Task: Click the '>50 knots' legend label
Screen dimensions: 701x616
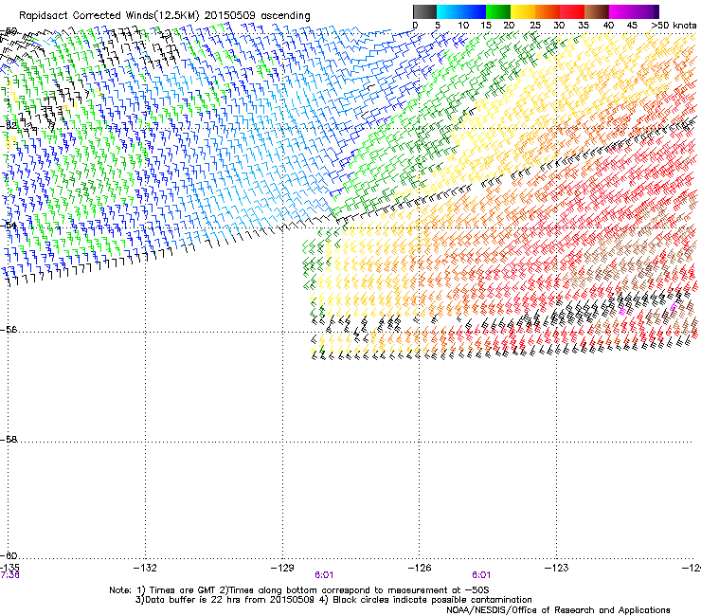Action: coord(674,26)
